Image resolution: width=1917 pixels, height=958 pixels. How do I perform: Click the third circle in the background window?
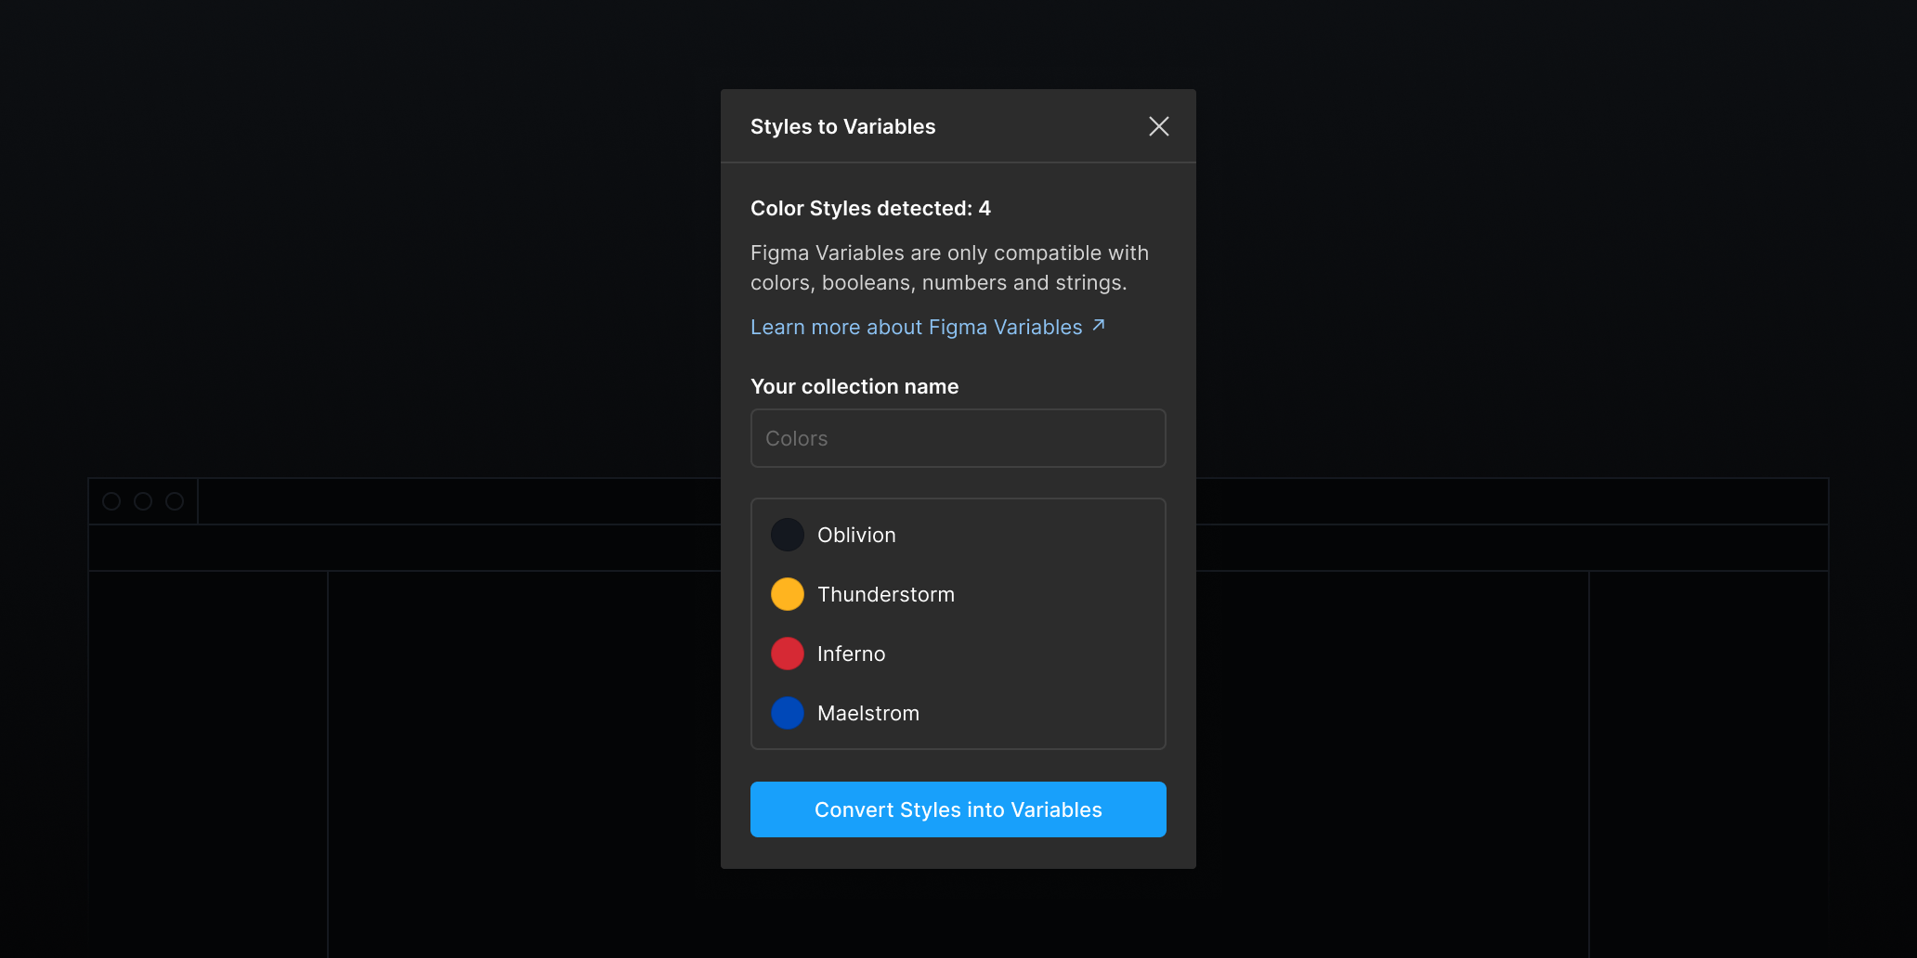point(175,501)
